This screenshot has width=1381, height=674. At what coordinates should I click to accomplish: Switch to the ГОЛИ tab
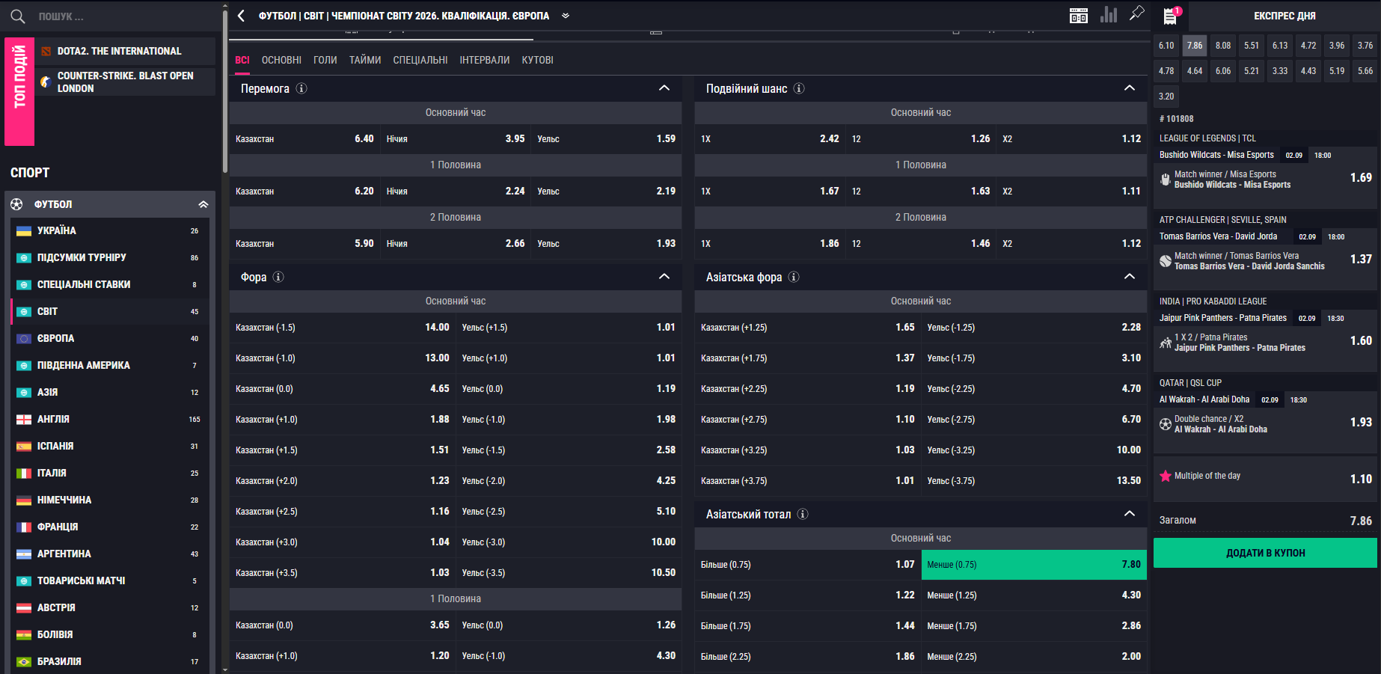pos(325,60)
